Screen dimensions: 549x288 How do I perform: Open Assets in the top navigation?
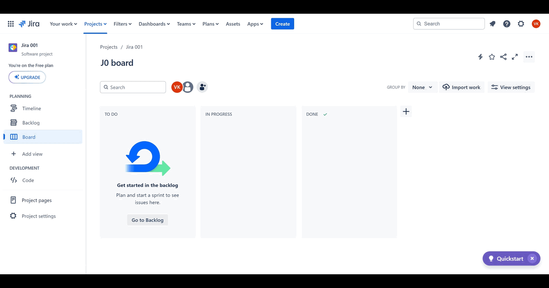click(x=233, y=24)
